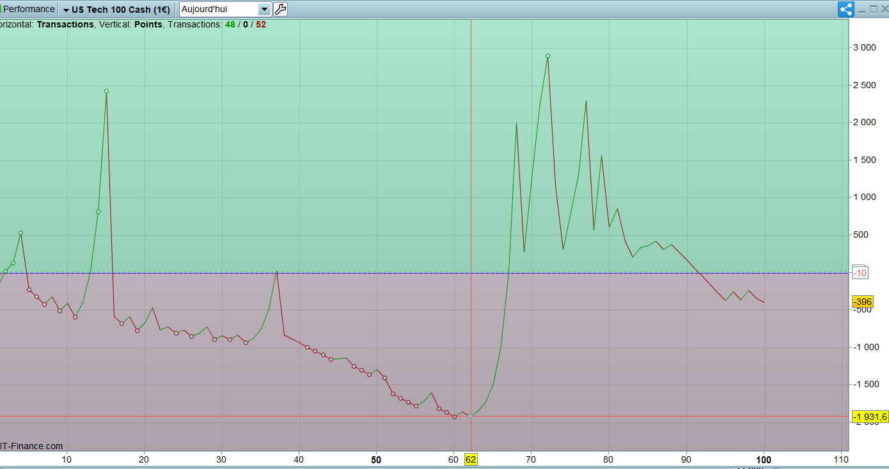Click the 80 label on horizontal axis
This screenshot has width=889, height=469.
pyautogui.click(x=608, y=459)
